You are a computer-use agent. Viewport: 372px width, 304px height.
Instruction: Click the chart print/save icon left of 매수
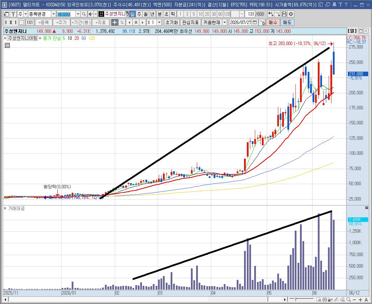point(262,22)
